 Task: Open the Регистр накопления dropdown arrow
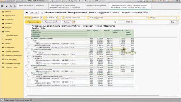click(x=86, y=18)
